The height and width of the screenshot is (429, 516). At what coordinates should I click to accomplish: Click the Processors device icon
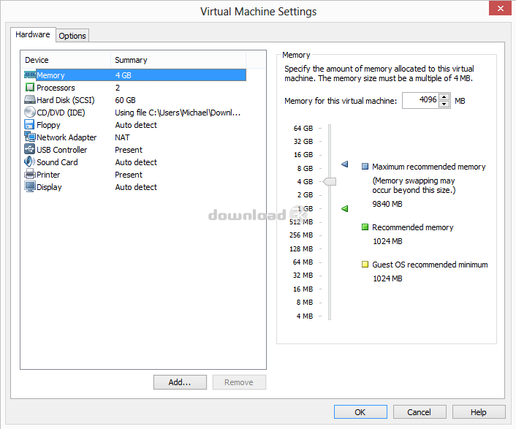click(30, 88)
